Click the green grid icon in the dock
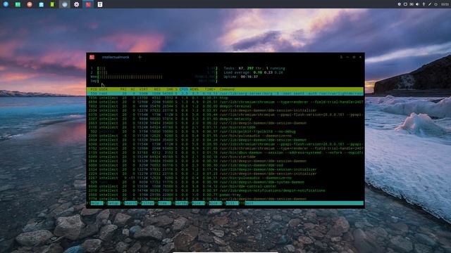451x253 pixels. [x=18, y=4]
